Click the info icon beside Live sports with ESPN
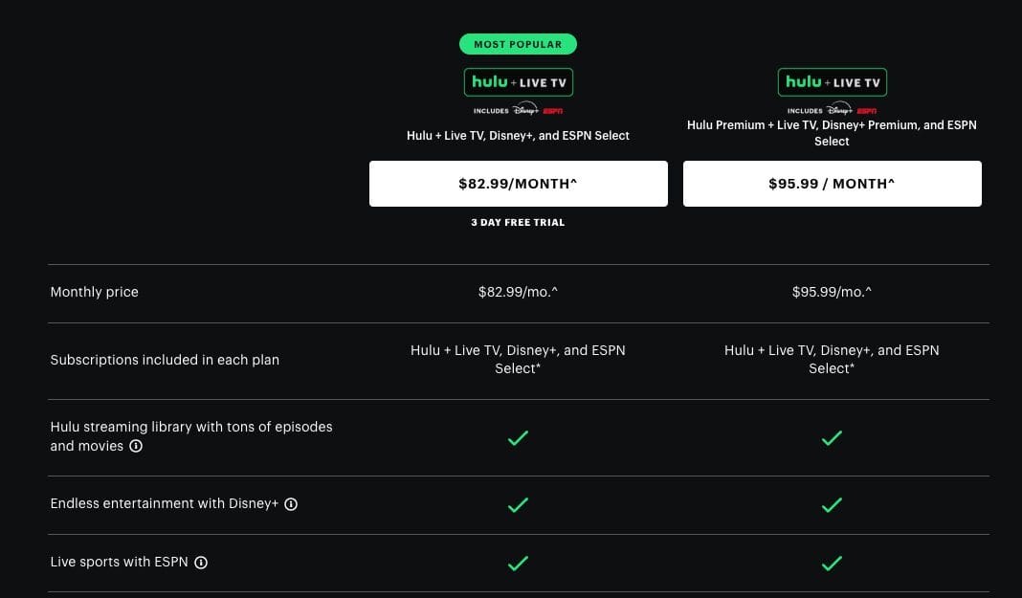Image resolution: width=1022 pixels, height=598 pixels. (201, 563)
